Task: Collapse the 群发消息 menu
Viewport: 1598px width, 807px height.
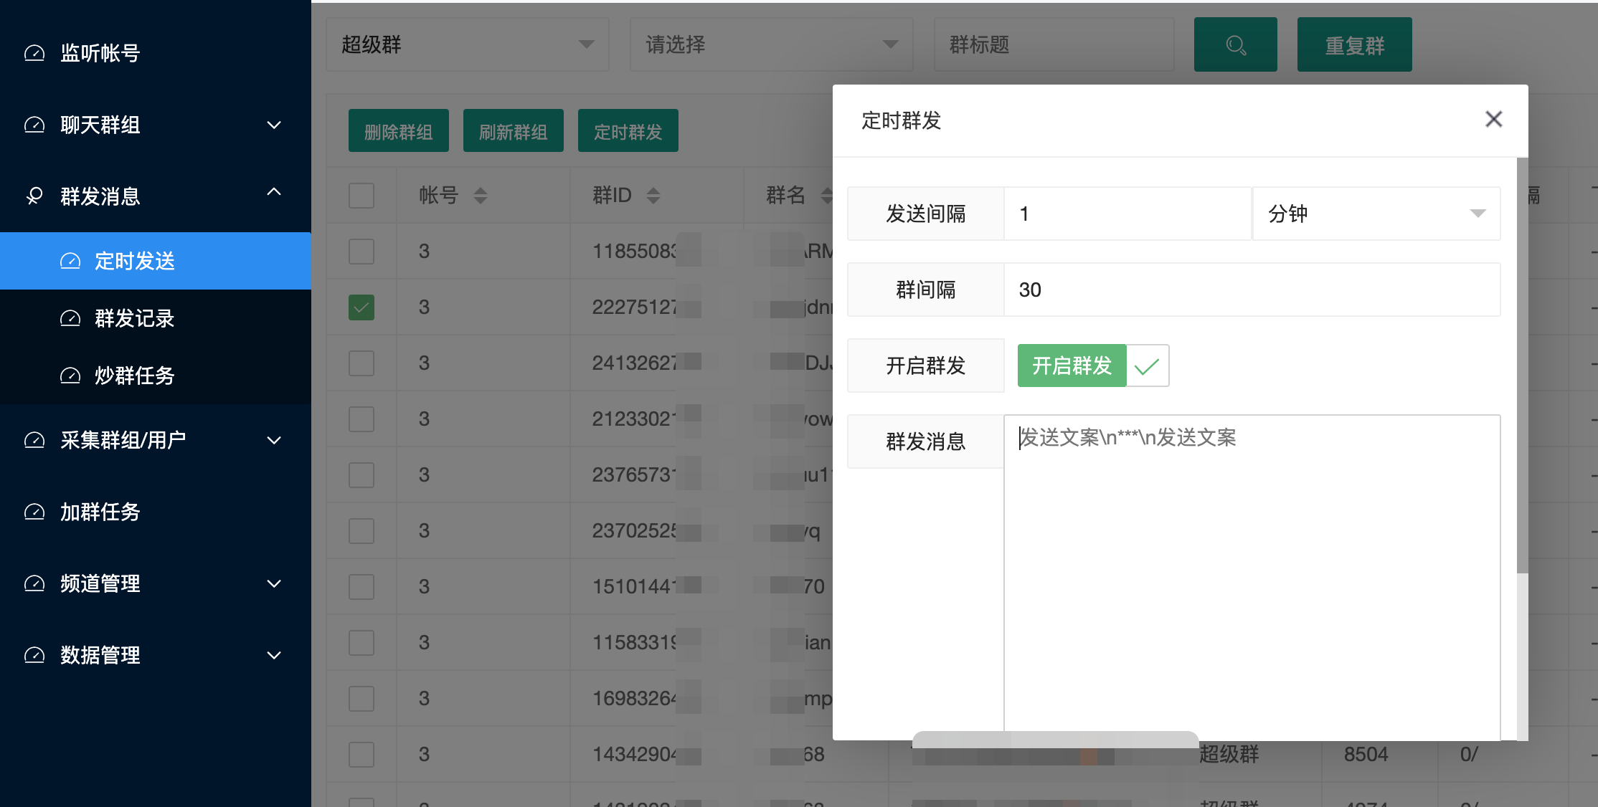Action: click(x=274, y=192)
